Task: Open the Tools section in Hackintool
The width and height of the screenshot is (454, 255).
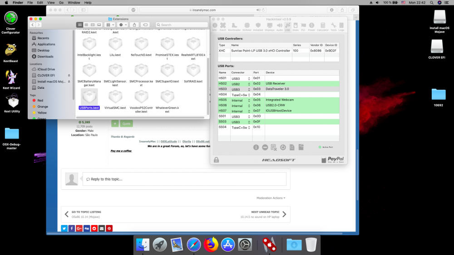Action: tap(334, 27)
